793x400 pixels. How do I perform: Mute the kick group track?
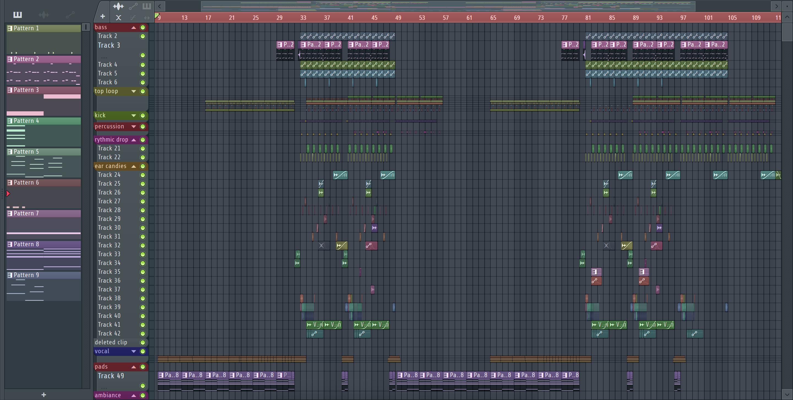coord(143,115)
